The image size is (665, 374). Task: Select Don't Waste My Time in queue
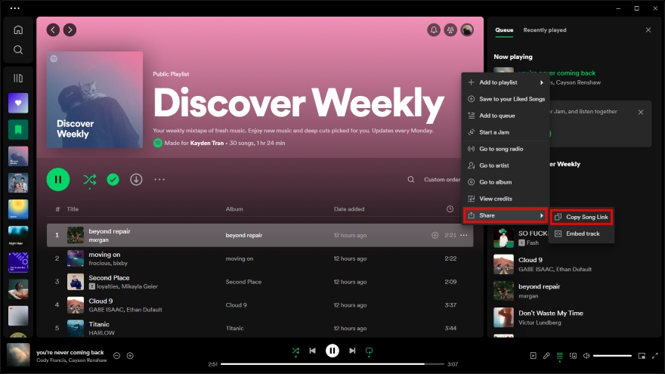coord(572,317)
